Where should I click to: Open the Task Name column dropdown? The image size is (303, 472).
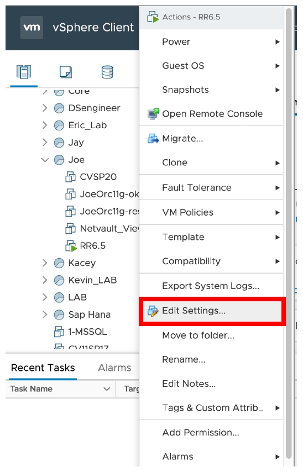pyautogui.click(x=107, y=389)
